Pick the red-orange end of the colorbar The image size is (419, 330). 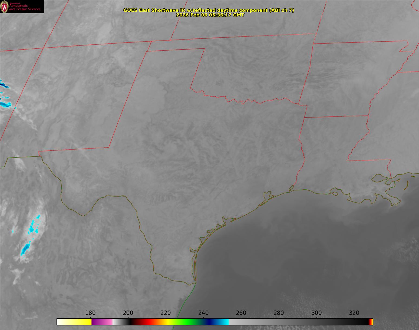click(x=371, y=322)
